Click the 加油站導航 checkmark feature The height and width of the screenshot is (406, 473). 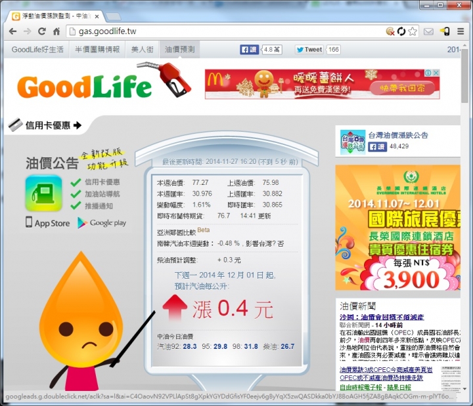[x=95, y=194]
